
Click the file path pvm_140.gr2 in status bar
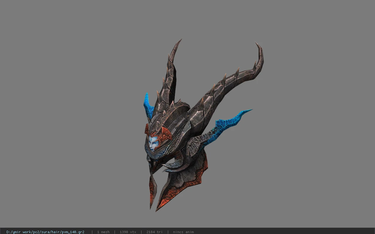pyautogui.click(x=45, y=232)
